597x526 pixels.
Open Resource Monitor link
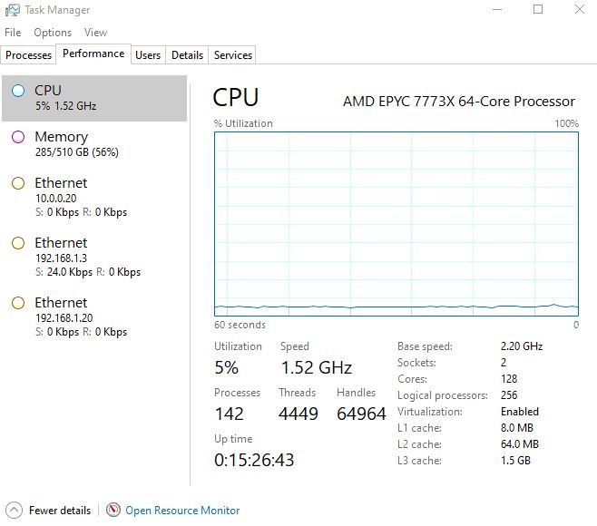(182, 511)
